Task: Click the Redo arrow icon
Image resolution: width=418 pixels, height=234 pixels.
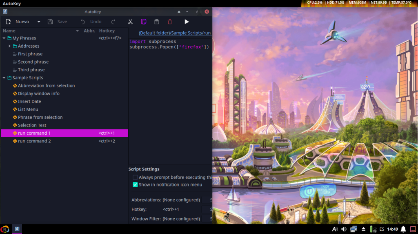Action: coord(113,22)
